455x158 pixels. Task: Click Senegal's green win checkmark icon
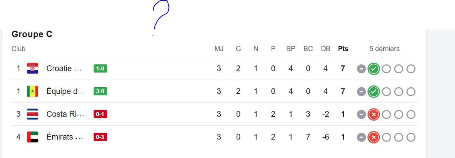click(373, 92)
